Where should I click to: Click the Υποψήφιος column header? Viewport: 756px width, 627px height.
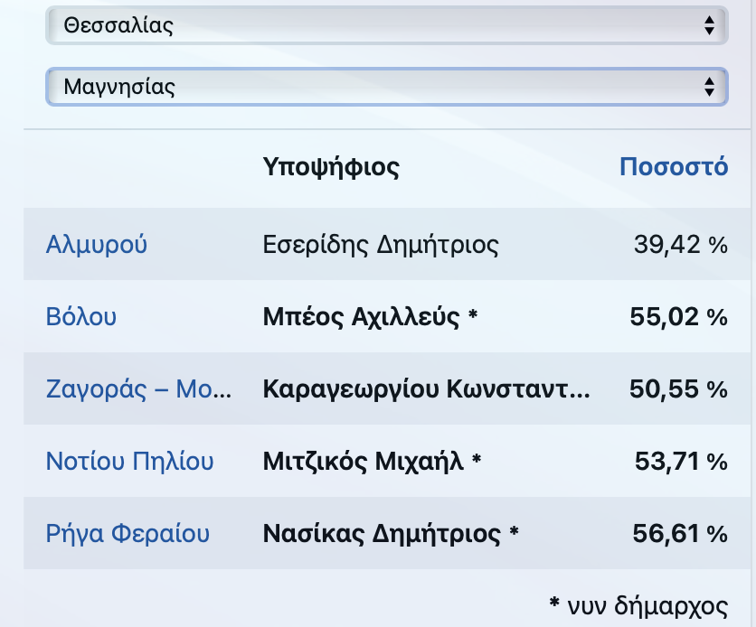click(x=331, y=167)
